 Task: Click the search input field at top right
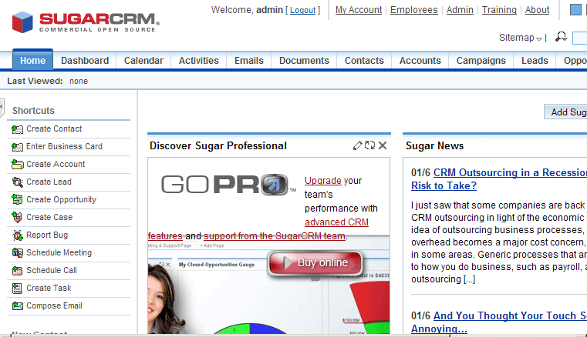click(x=580, y=38)
